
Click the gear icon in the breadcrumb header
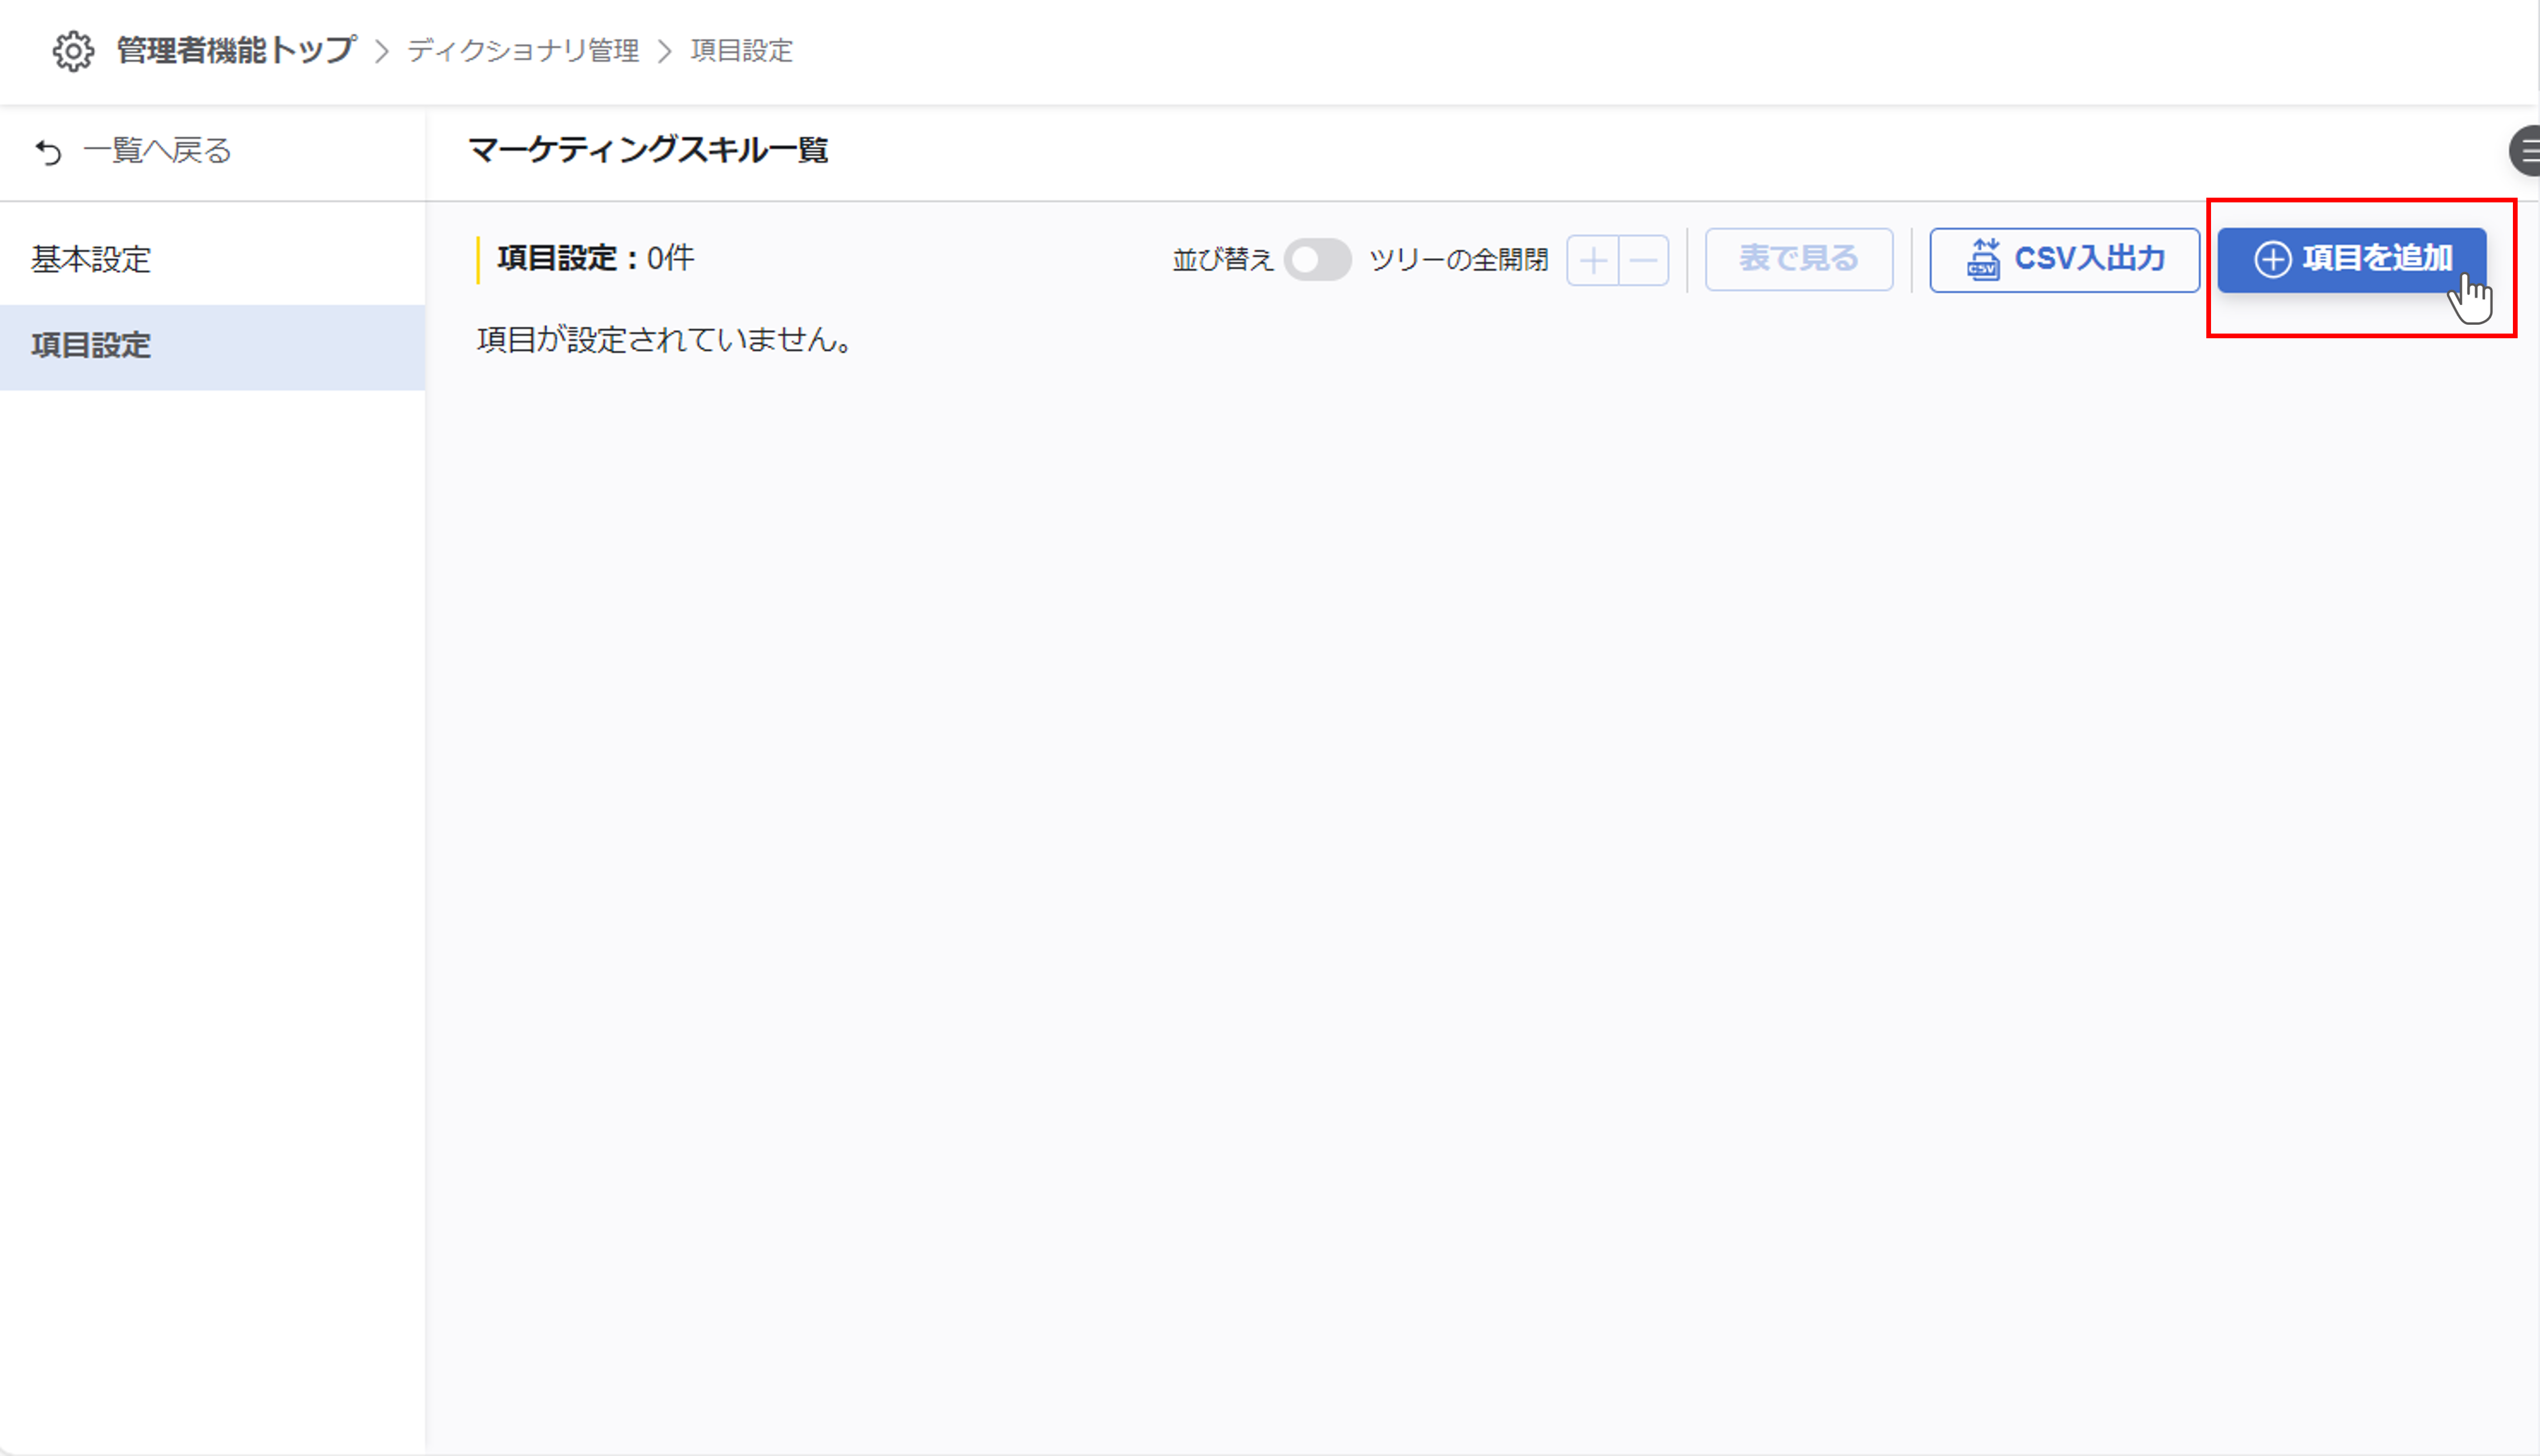point(73,51)
